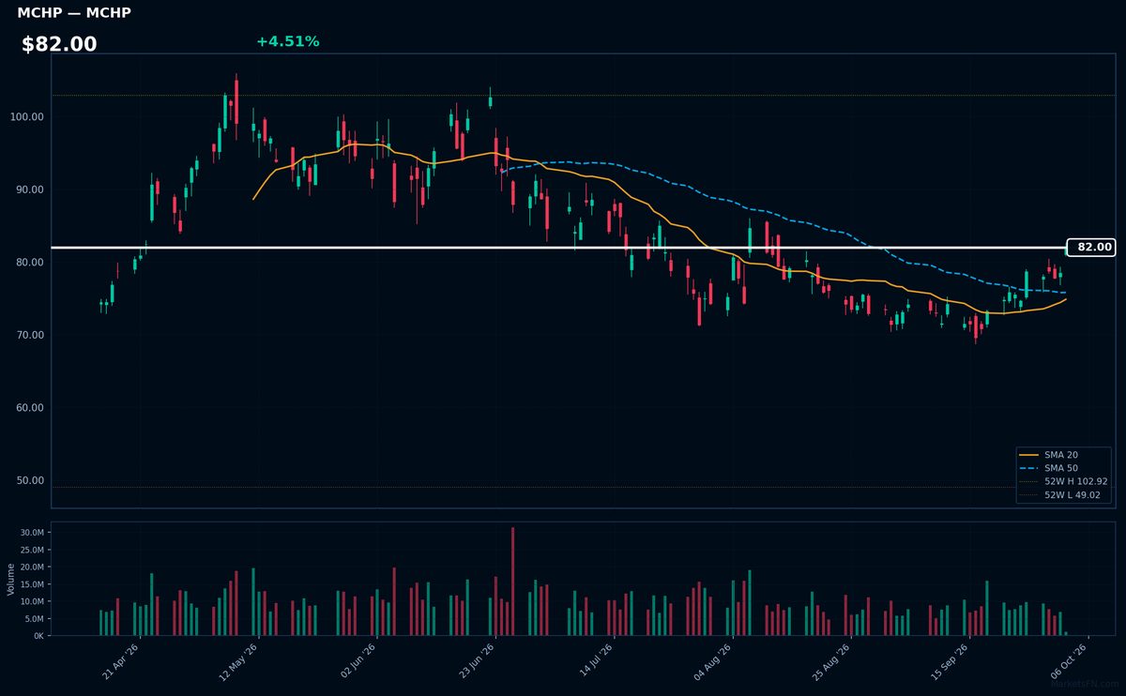The width and height of the screenshot is (1126, 696).
Task: Click the 15.0M volume axis label
Action: pos(32,584)
